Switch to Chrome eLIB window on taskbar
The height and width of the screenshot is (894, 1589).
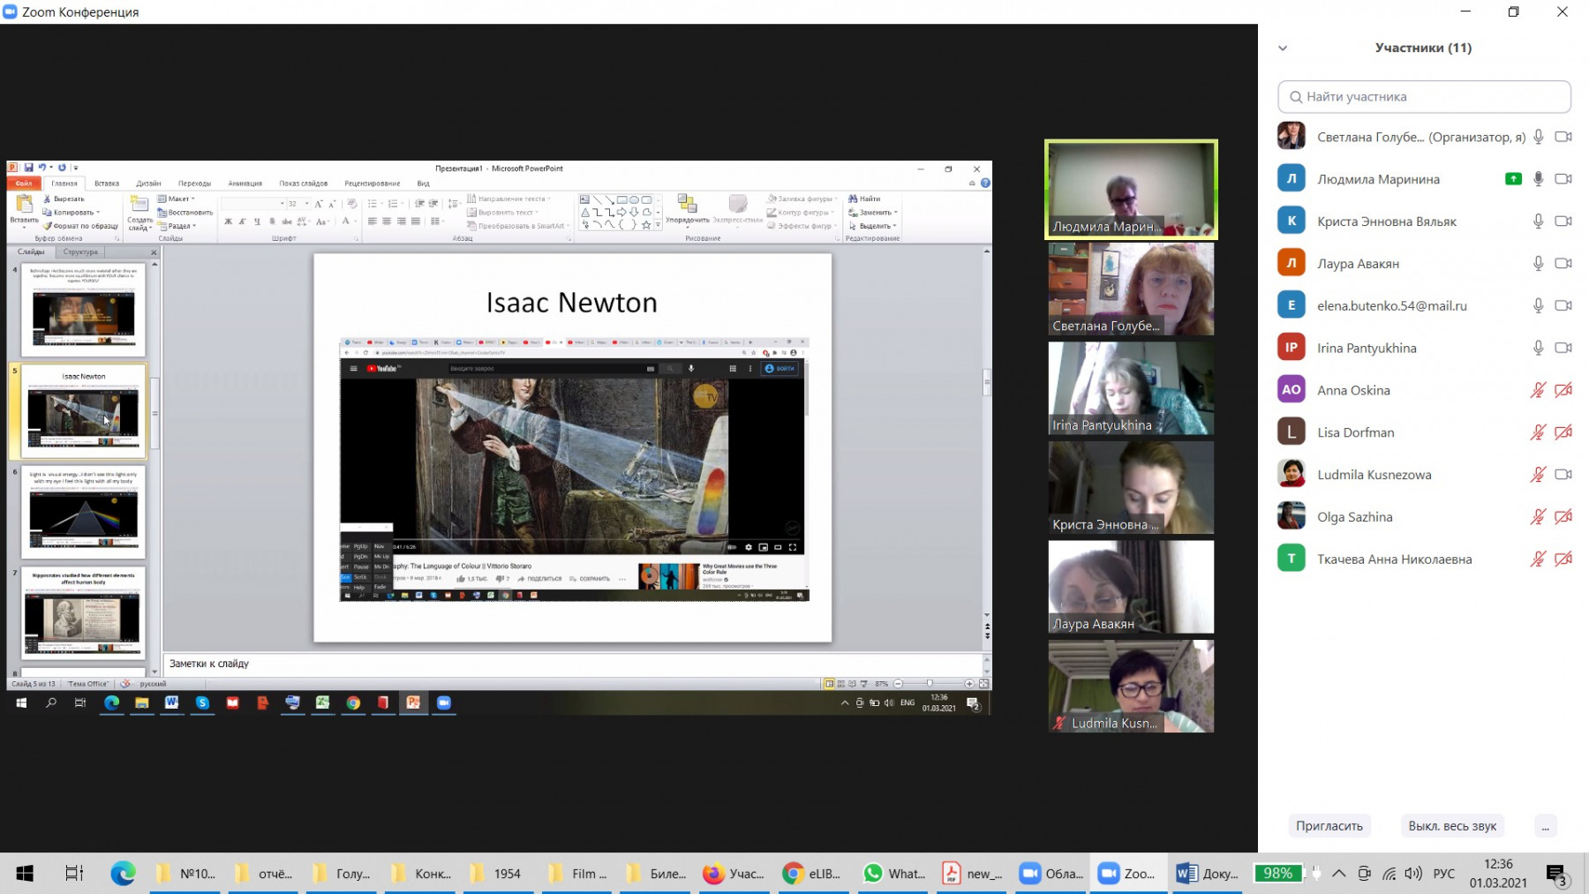813,874
